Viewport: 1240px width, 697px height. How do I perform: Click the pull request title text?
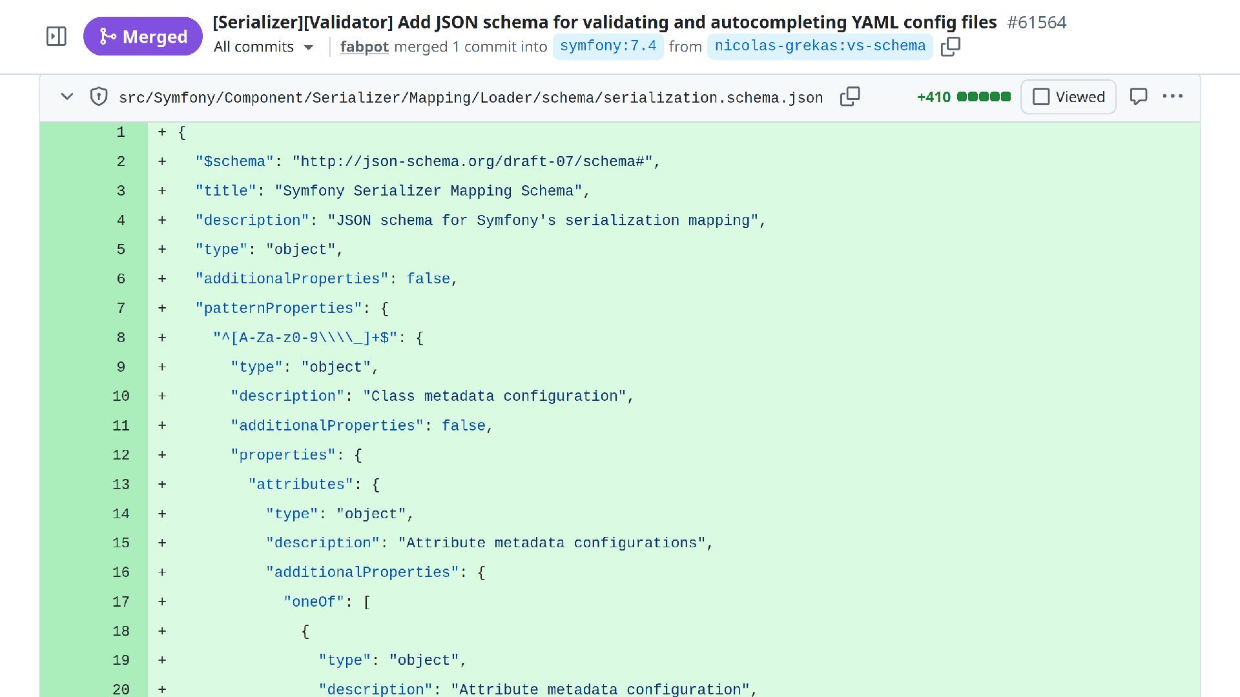pos(604,23)
